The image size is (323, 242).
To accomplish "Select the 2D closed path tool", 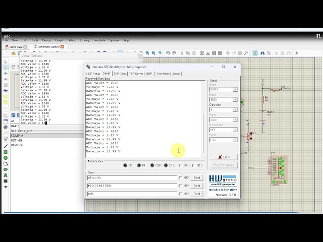I will 6,169.
